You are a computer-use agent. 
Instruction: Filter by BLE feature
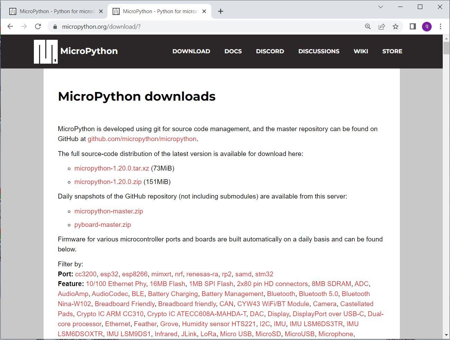(x=138, y=294)
